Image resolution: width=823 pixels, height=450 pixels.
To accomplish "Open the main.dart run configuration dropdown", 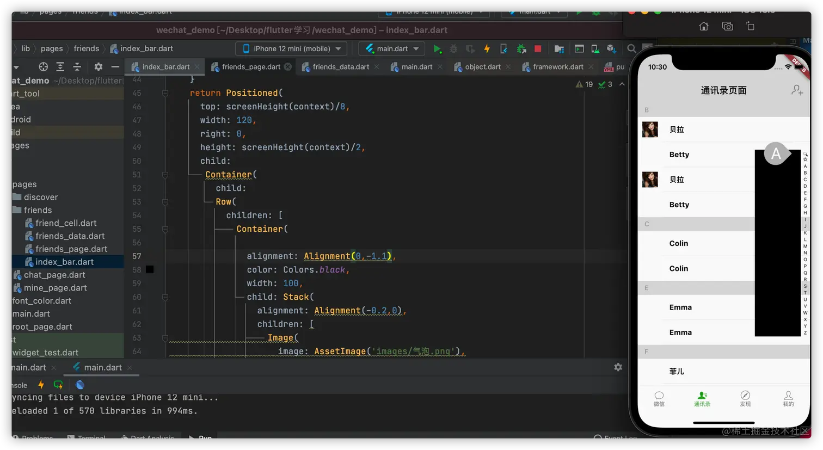I will pos(392,49).
